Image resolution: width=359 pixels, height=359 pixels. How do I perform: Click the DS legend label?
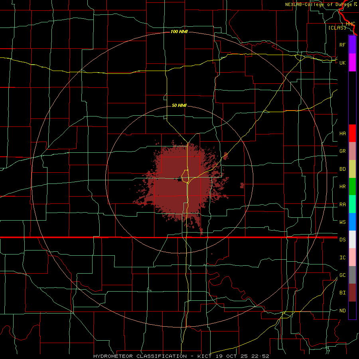tap(342, 240)
